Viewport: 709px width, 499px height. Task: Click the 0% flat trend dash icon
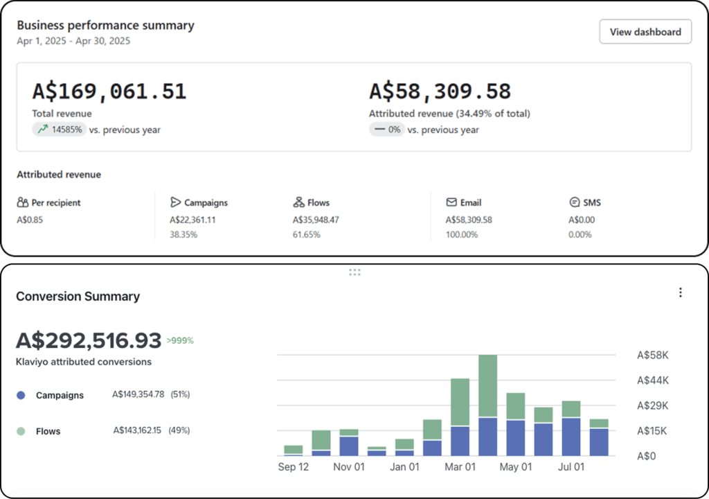click(379, 130)
